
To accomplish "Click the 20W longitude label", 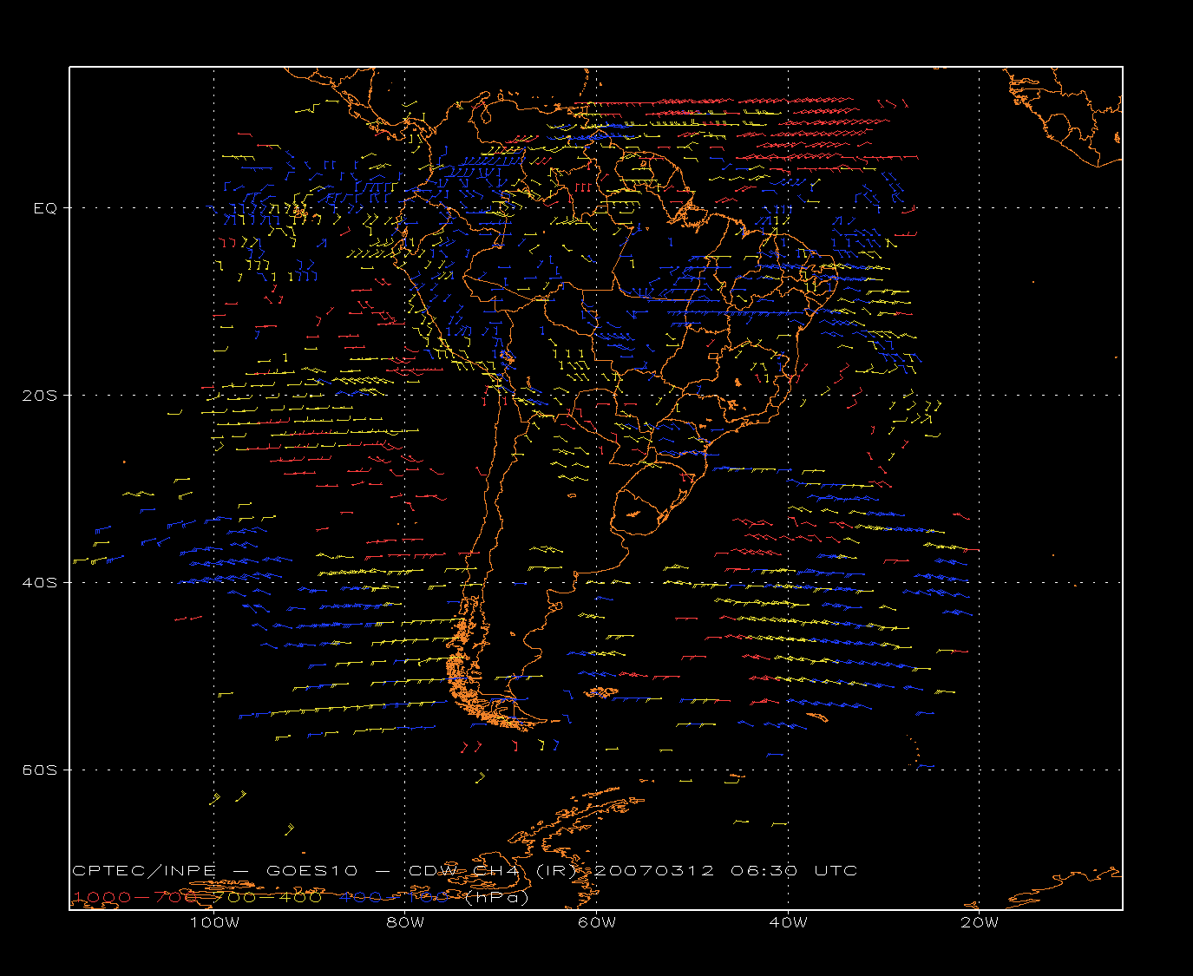I will click(980, 922).
